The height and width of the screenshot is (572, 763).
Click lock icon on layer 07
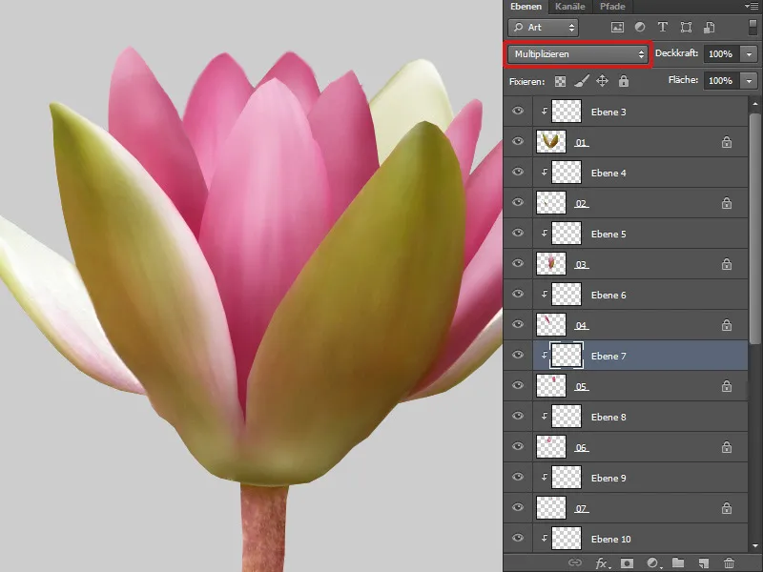click(x=727, y=508)
